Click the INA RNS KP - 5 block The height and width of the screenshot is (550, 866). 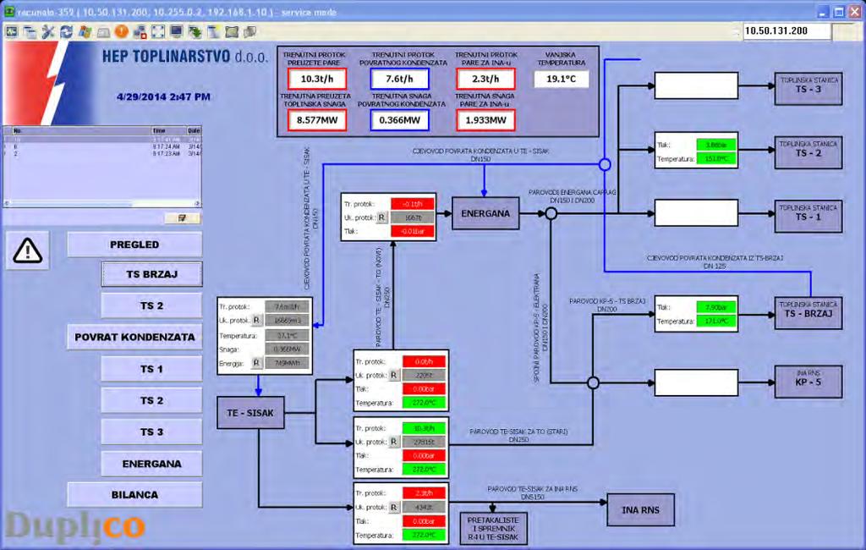(808, 382)
